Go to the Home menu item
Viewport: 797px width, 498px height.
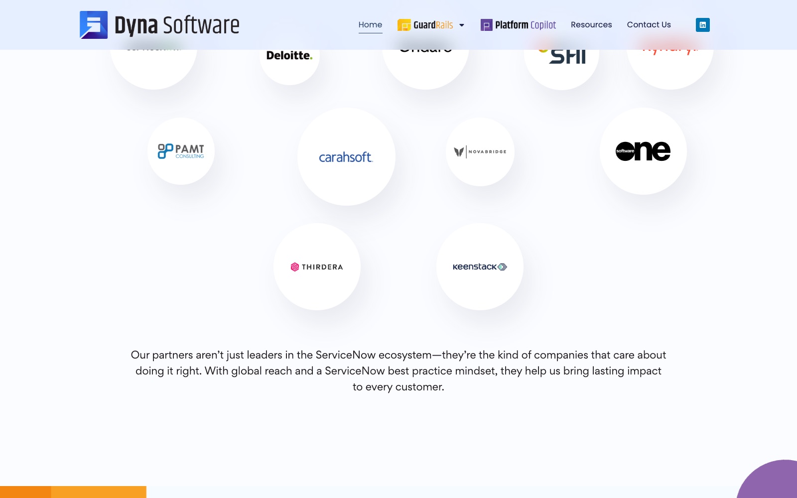tap(370, 25)
